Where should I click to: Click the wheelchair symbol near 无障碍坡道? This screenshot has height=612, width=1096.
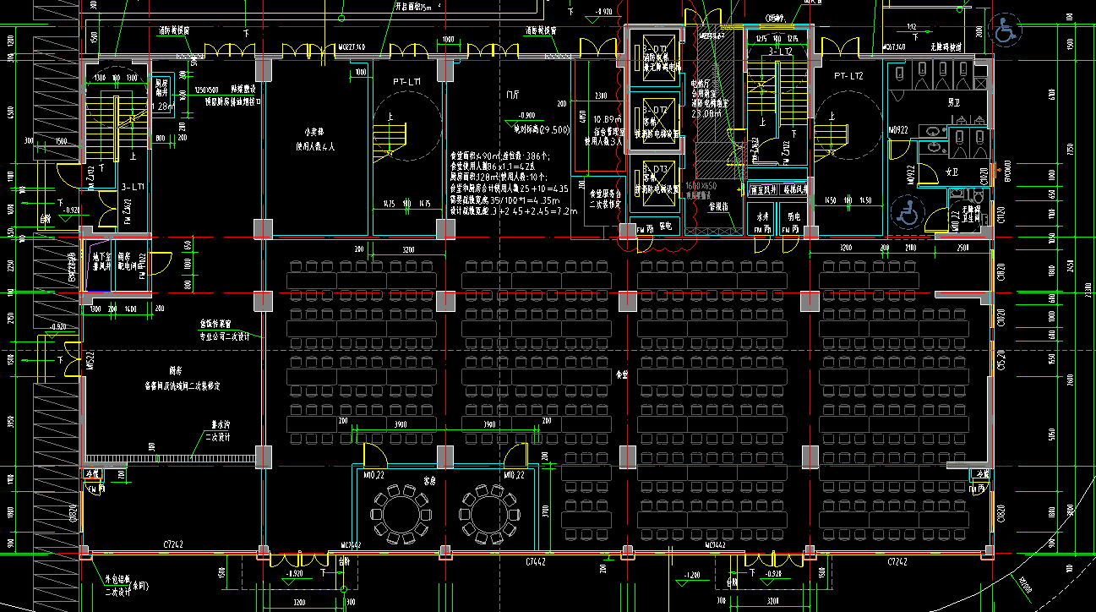[1004, 30]
